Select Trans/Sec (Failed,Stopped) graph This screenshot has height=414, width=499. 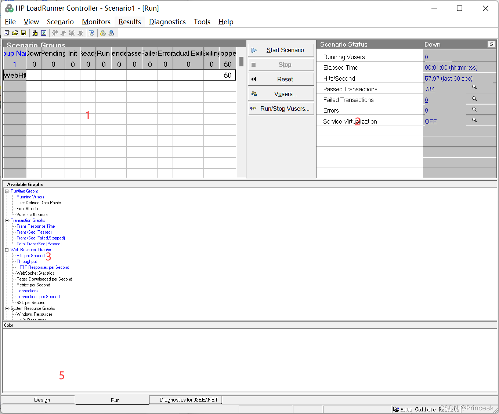click(x=41, y=238)
